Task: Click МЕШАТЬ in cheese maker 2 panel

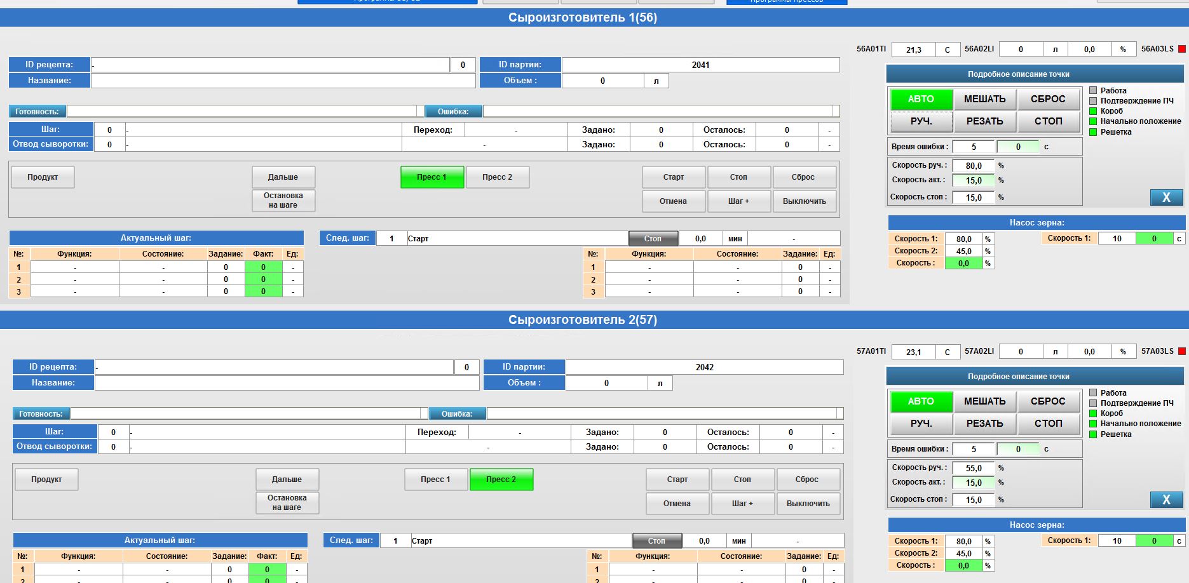Action: pos(984,401)
